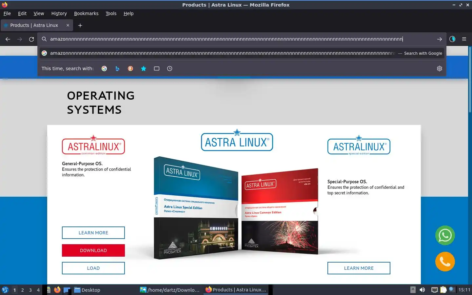This screenshot has height=295, width=472.
Task: Click the red Common Edition product box
Action: (280, 212)
